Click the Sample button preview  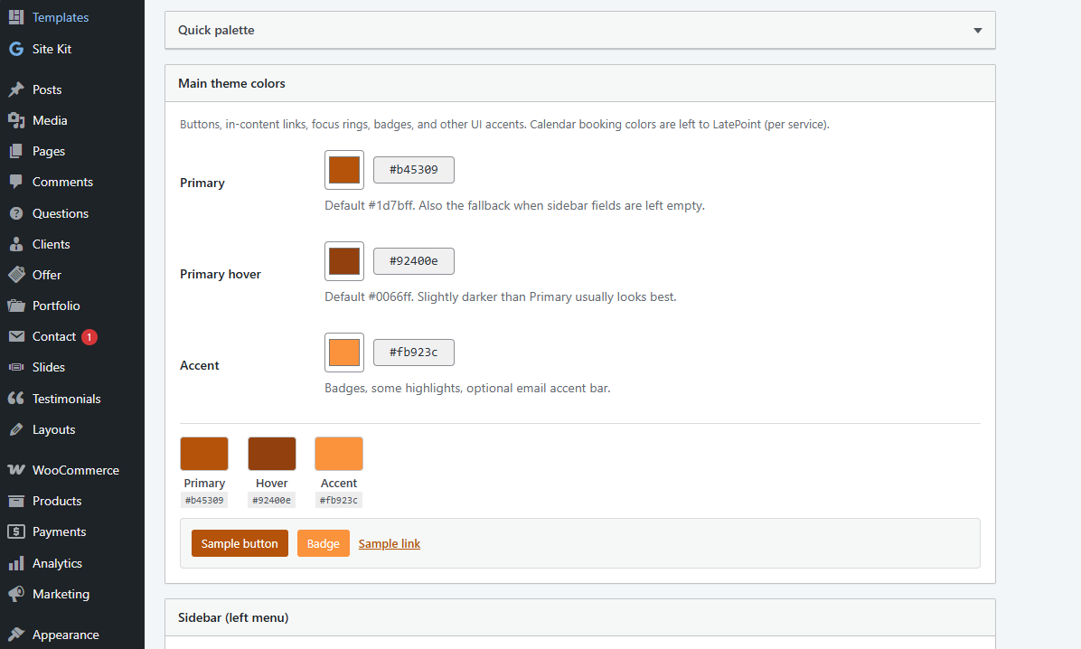point(240,543)
